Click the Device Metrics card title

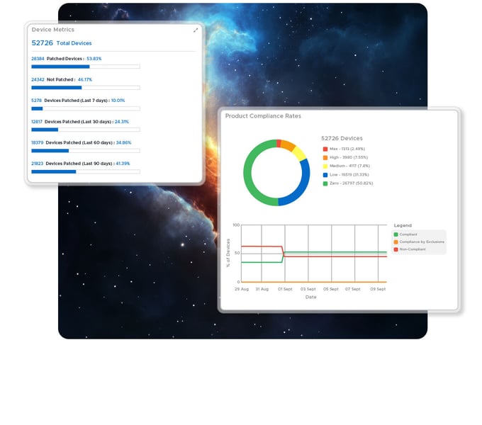53,30
